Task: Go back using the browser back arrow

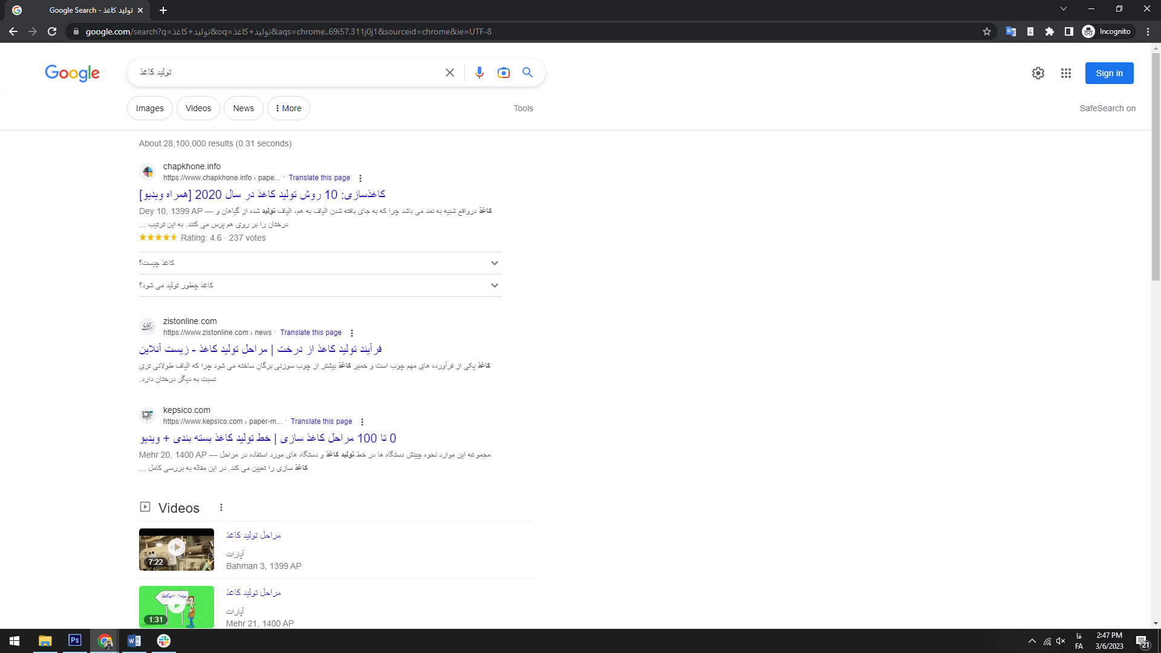Action: 13,31
